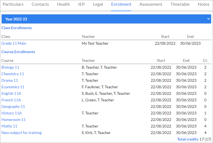Click the total credits value 17 (17)
The height and width of the screenshot is (143, 213).
click(205, 139)
